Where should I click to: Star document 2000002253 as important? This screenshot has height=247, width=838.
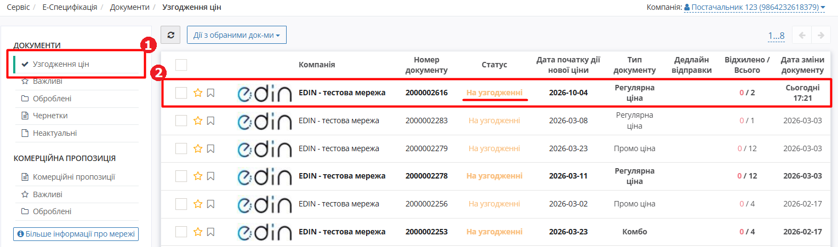coord(198,232)
